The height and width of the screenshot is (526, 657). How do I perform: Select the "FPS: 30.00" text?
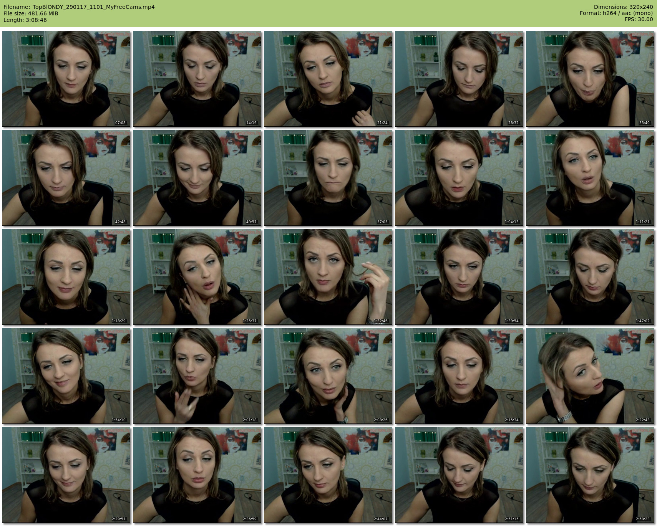[639, 20]
